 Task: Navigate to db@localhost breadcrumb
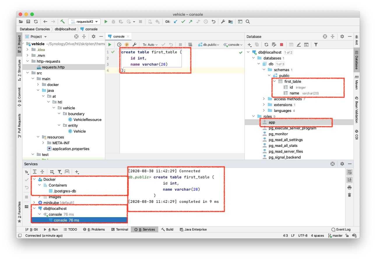65,29
